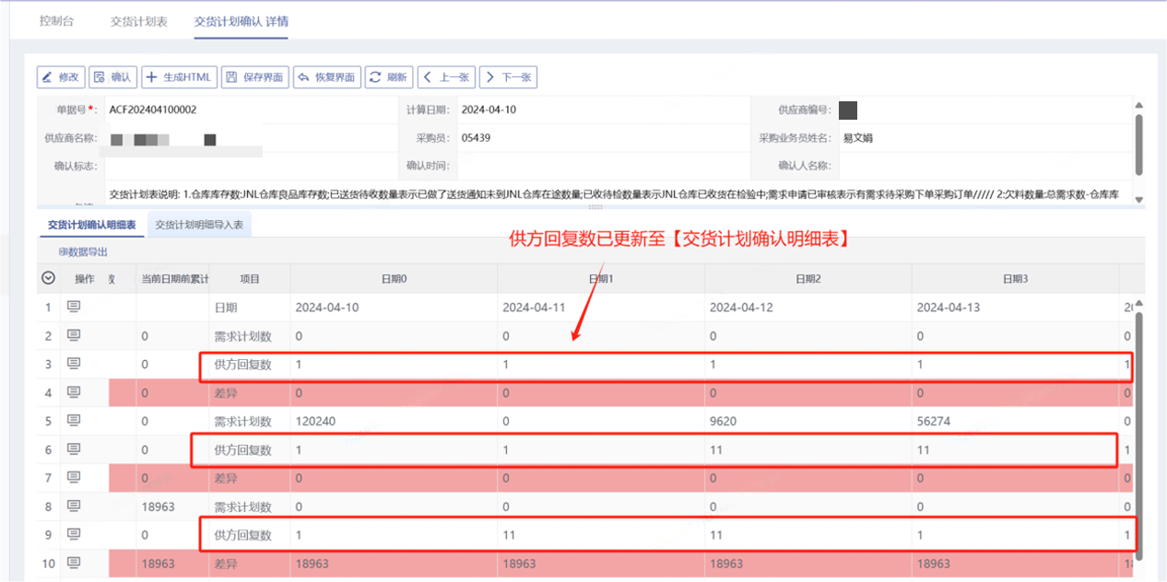Save the layout with 保存界面
Image resolution: width=1167 pixels, height=582 pixels.
(254, 77)
